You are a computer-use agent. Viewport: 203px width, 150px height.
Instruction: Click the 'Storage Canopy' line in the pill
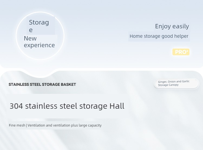(168, 85)
